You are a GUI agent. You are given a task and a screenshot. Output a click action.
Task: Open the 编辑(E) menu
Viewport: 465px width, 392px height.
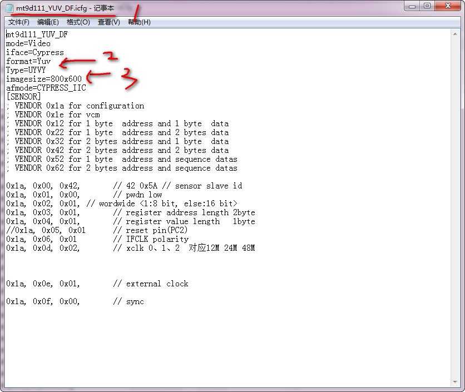pyautogui.click(x=48, y=22)
